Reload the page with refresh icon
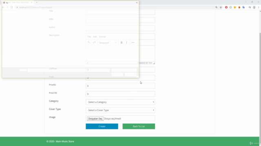The height and width of the screenshot is (146, 261). point(12,7)
